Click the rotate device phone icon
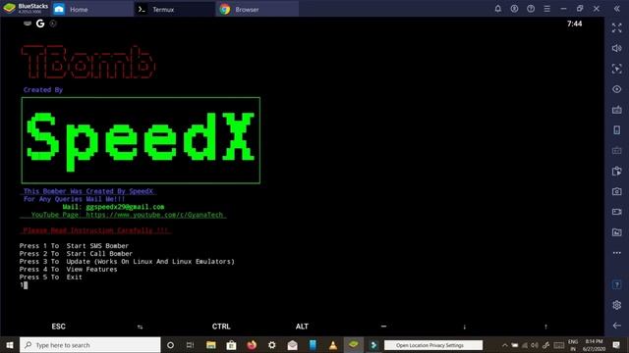 [617, 130]
